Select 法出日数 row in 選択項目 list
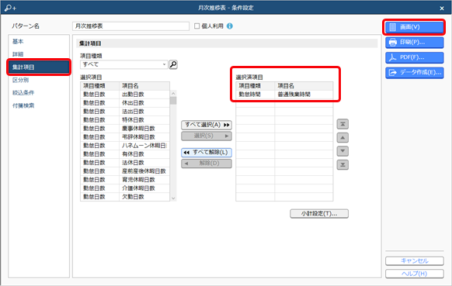 pyautogui.click(x=125, y=112)
